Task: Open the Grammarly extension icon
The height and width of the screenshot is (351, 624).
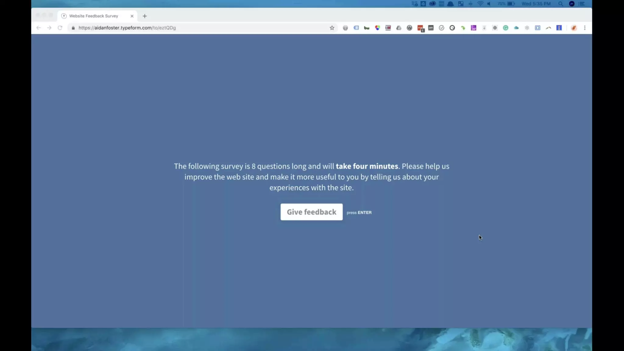Action: (x=505, y=28)
